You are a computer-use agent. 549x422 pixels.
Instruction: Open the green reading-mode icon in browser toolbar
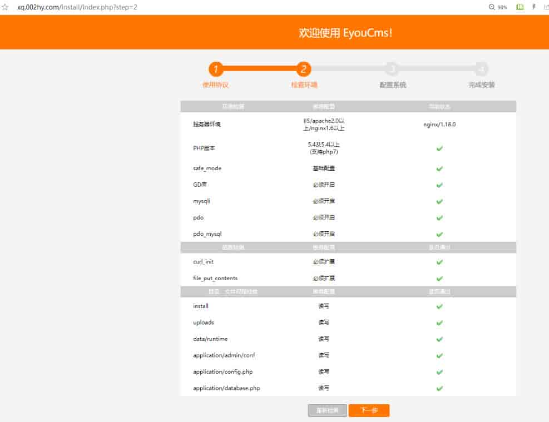pos(520,7)
